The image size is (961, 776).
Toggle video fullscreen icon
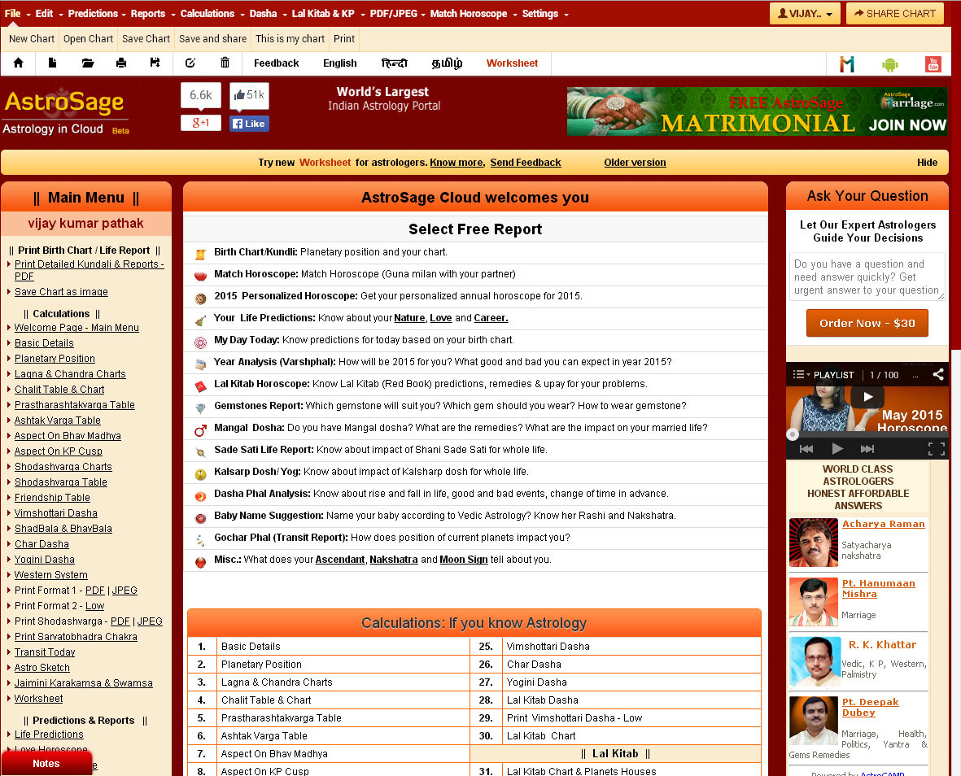937,449
